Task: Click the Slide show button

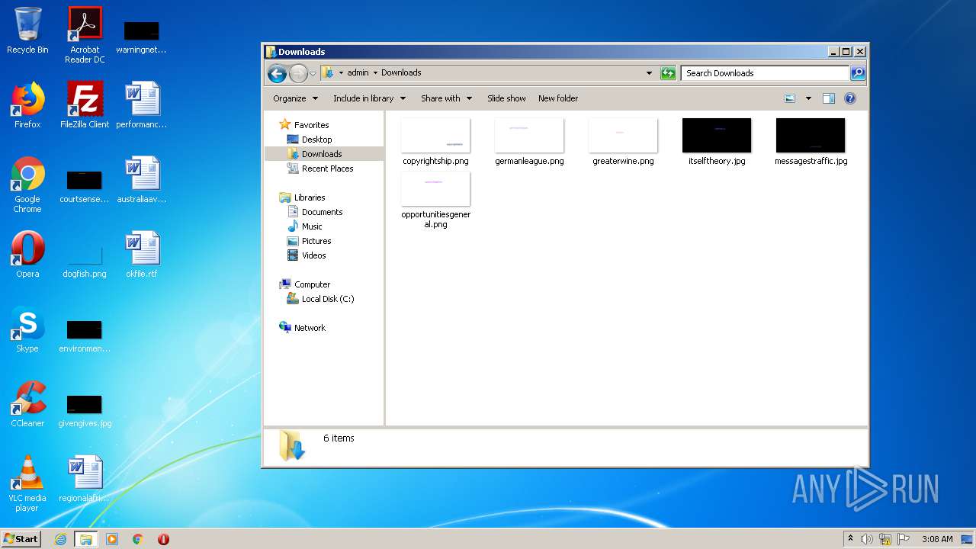Action: coord(506,98)
